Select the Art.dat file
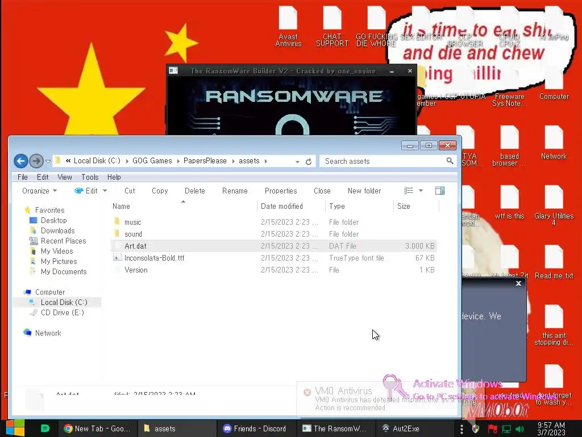582x437 pixels. click(x=274, y=246)
